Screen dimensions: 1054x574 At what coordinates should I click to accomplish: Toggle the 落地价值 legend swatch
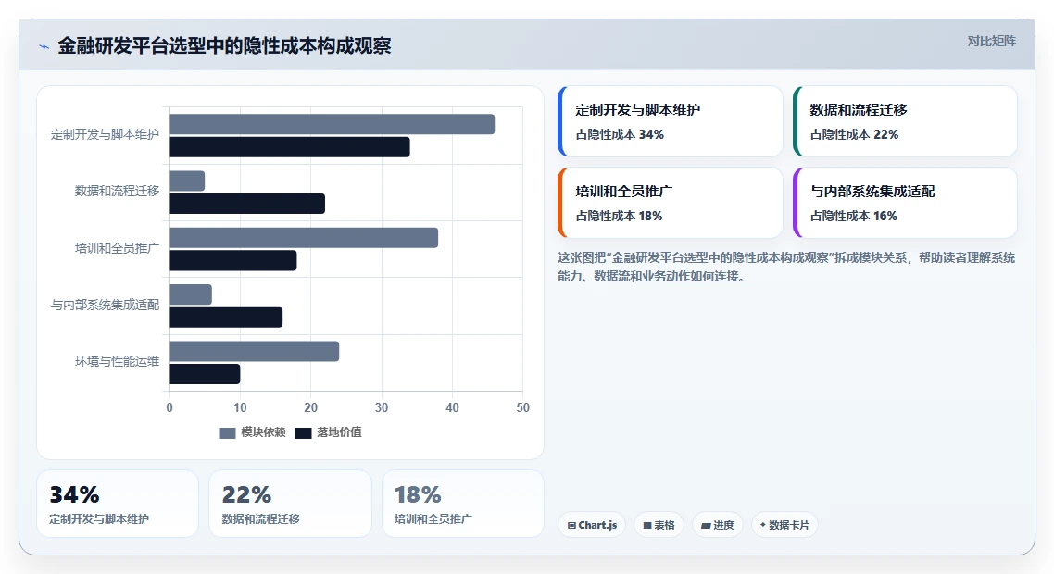[x=303, y=433]
